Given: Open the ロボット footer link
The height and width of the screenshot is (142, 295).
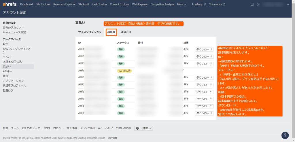Looking at the screenshot, I should click(58, 128).
